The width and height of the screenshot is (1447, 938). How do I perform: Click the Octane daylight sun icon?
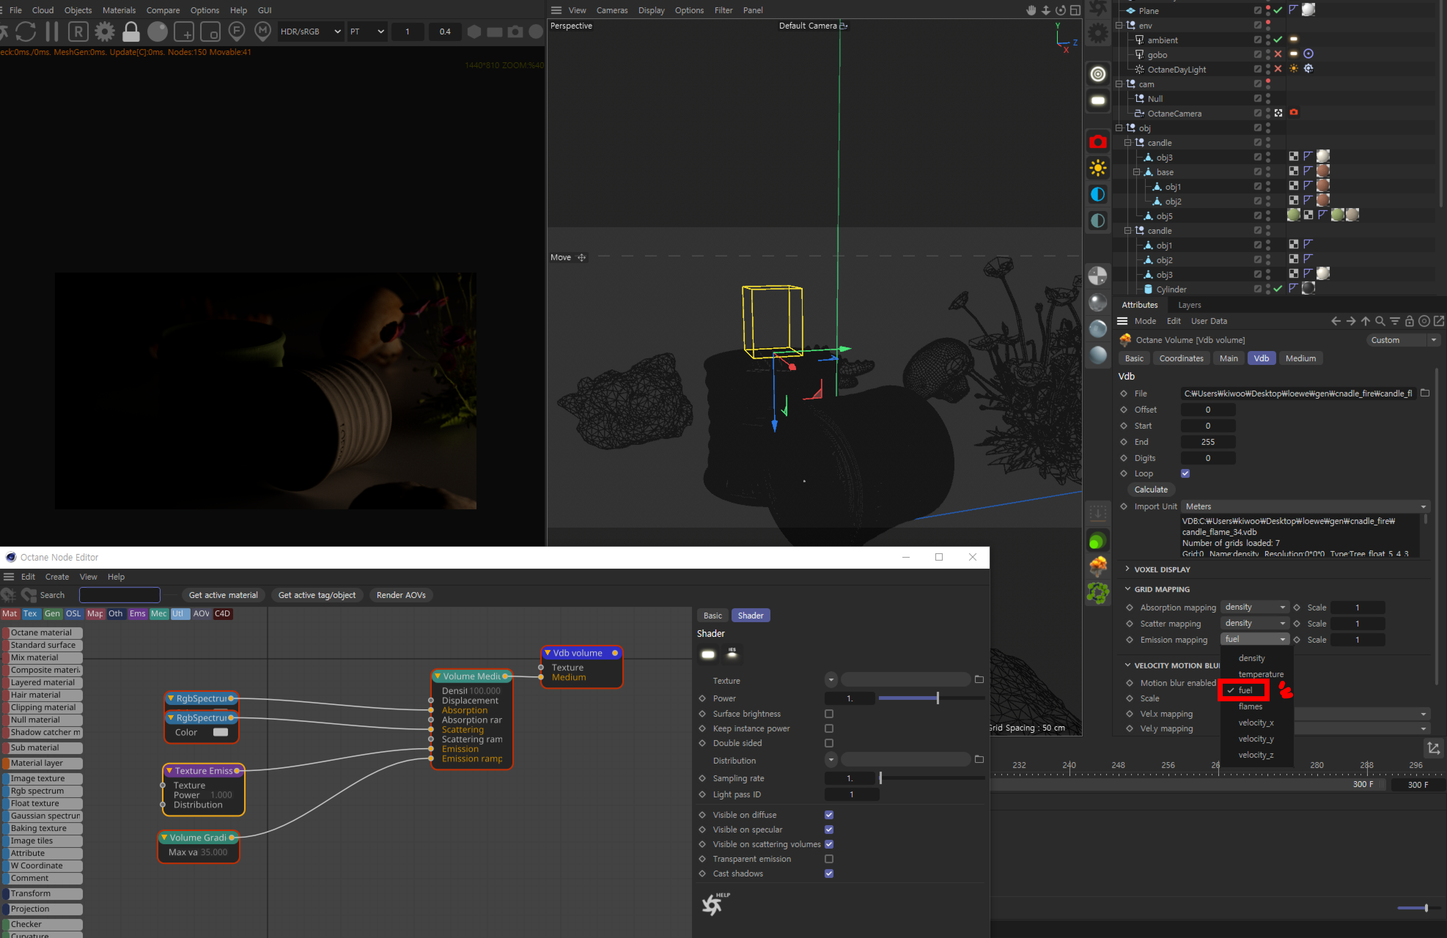click(x=1097, y=169)
